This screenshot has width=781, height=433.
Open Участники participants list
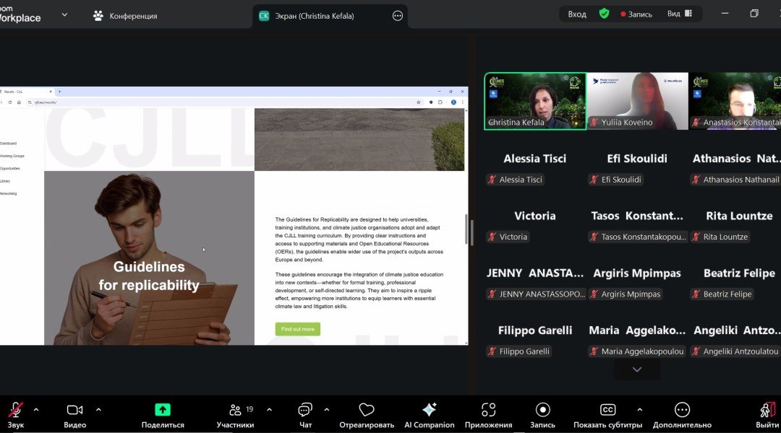[236, 410]
